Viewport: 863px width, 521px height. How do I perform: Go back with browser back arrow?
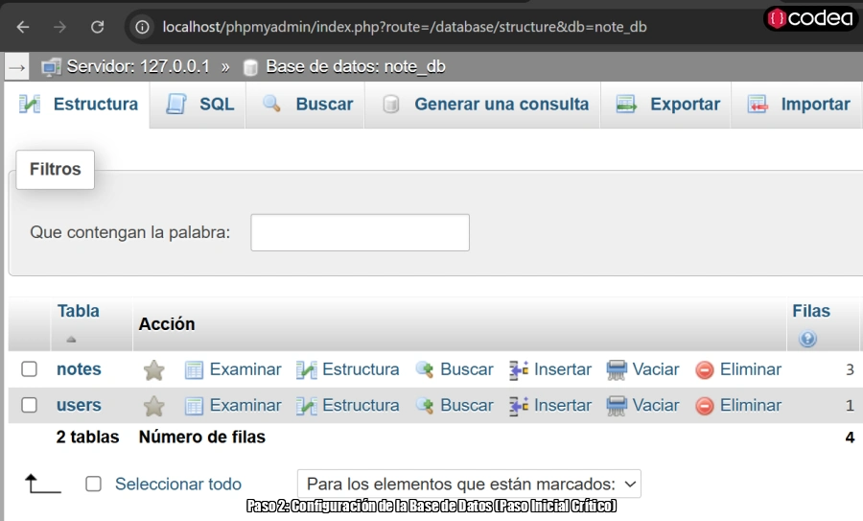point(23,27)
